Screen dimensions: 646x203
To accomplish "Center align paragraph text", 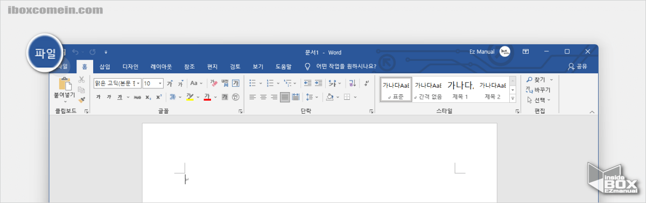I will 263,97.
